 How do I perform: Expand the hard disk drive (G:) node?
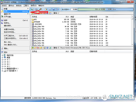[x=2, y=69]
